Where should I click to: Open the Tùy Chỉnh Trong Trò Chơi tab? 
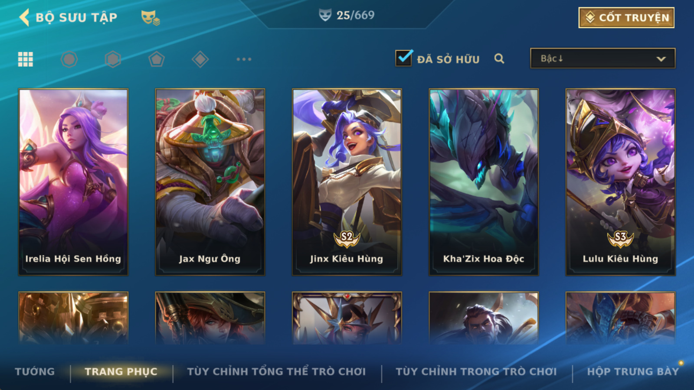click(x=476, y=371)
